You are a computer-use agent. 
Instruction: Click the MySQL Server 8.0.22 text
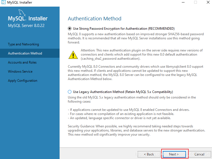pyautogui.click(x=26, y=26)
